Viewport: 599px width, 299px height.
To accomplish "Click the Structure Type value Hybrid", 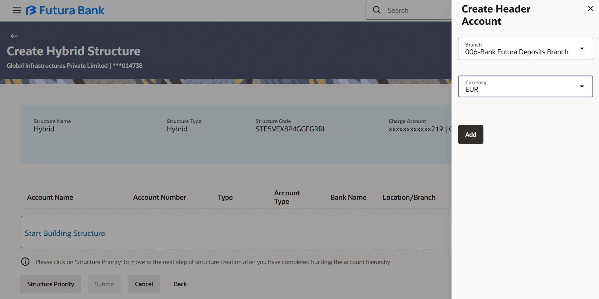I will click(177, 129).
